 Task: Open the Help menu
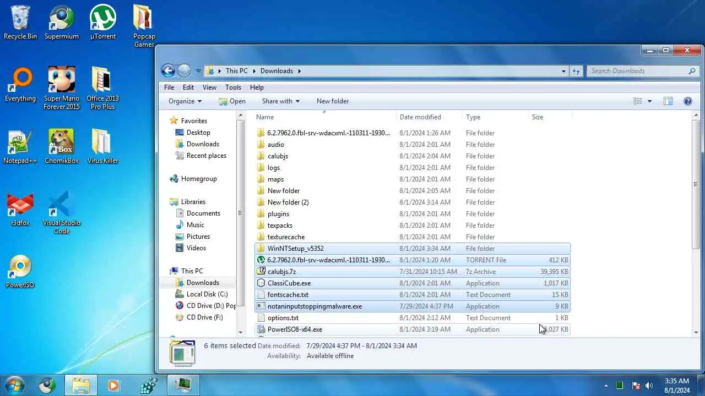tap(257, 87)
